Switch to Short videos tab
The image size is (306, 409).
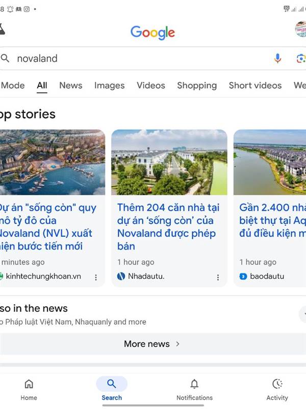255,85
